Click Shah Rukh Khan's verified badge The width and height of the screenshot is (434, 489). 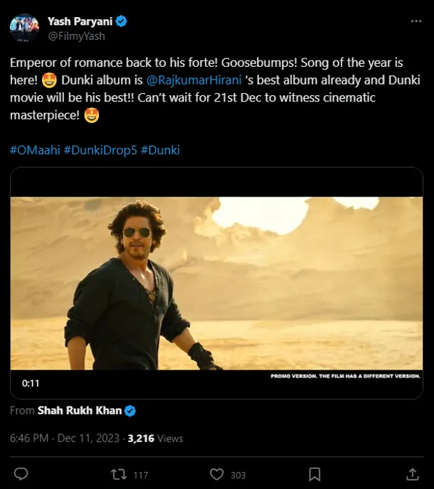tap(130, 411)
